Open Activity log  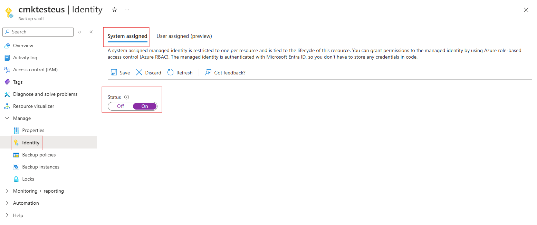click(x=25, y=58)
